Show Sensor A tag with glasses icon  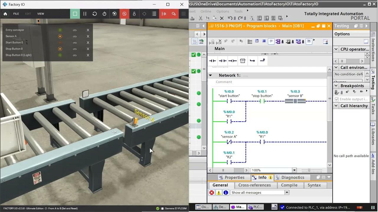[75, 36]
